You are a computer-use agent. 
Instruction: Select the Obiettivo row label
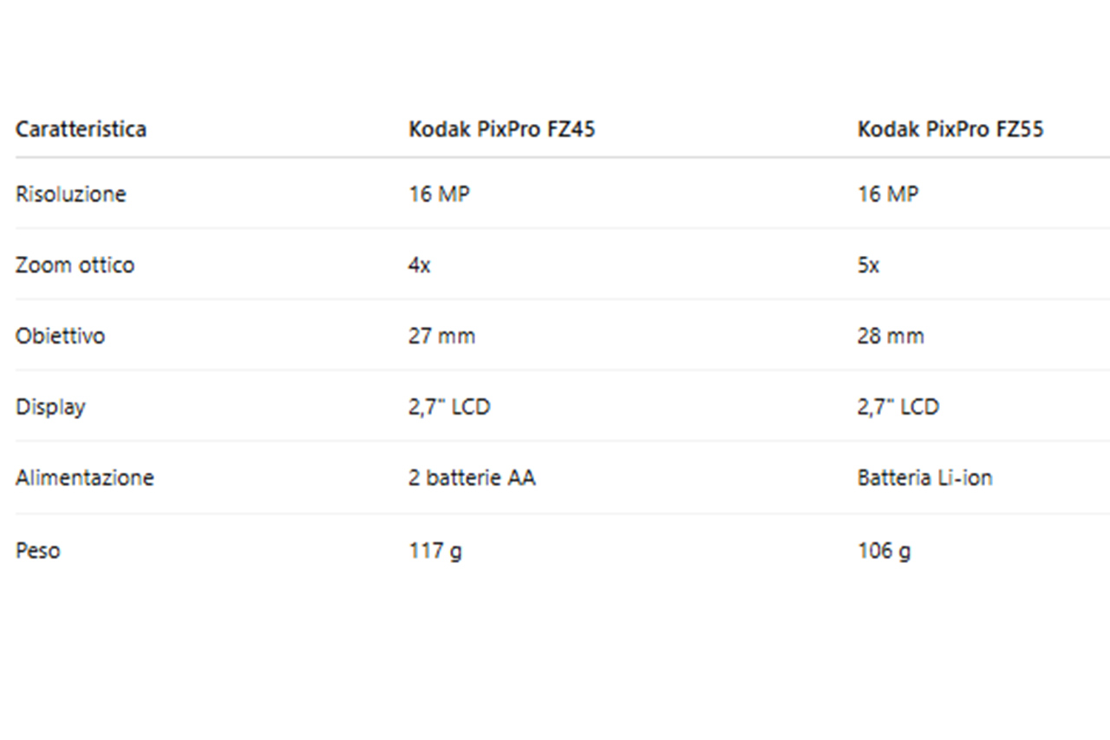click(60, 337)
